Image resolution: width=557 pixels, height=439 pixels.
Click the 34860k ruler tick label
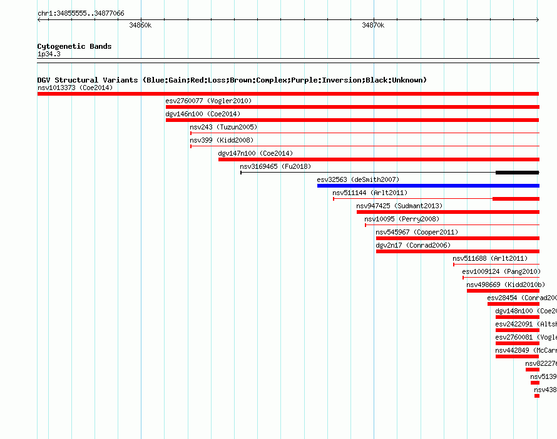tap(140, 25)
